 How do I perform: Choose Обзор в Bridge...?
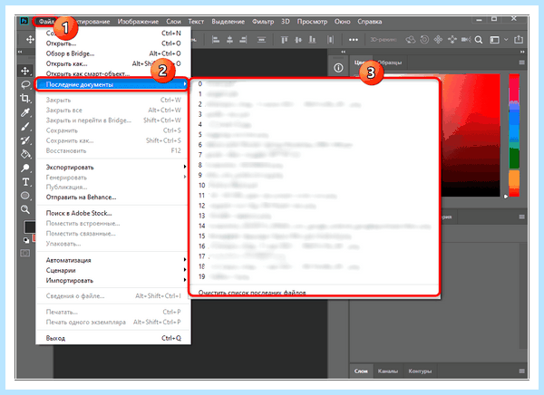[113, 53]
